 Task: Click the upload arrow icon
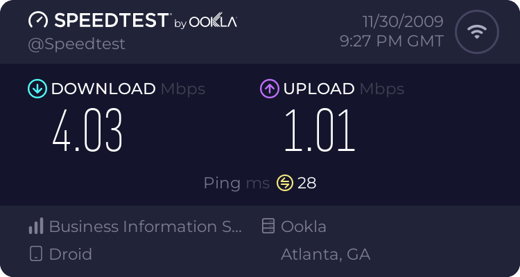point(269,89)
